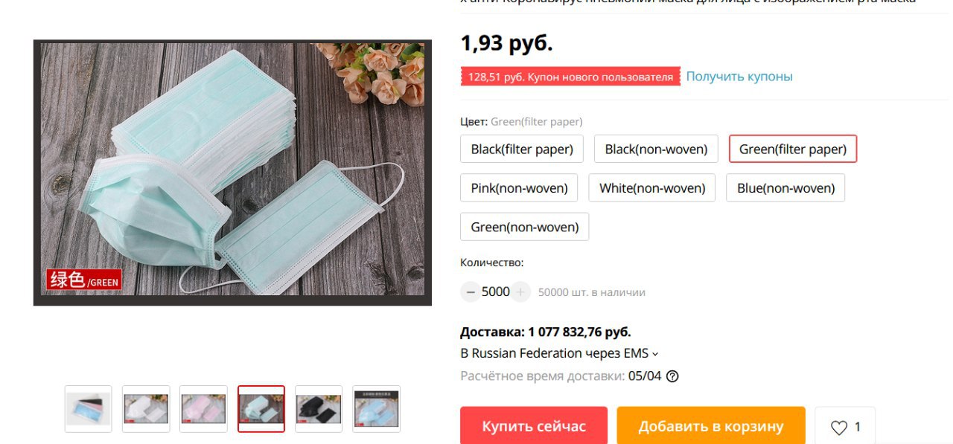
Task: Open the multicolor masks first thumbnail
Action: point(88,408)
